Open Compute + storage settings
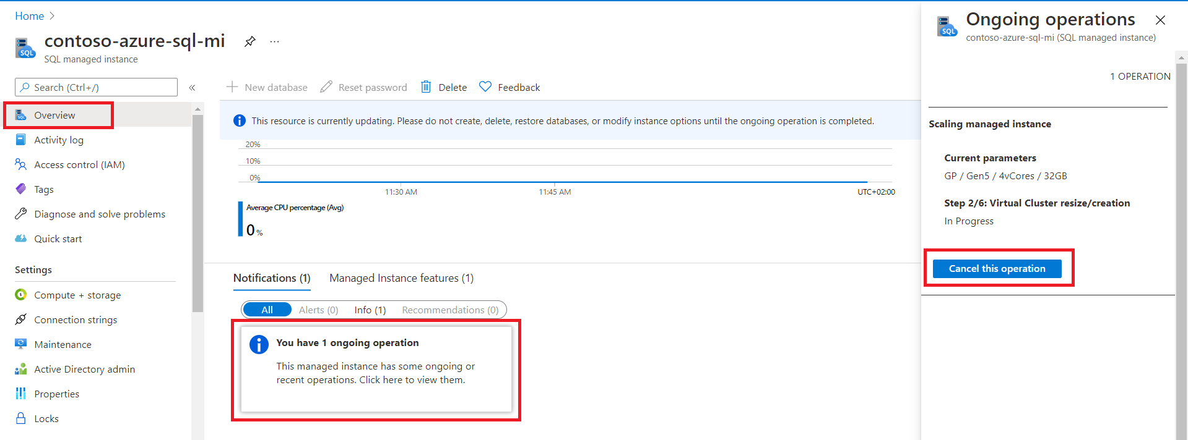This screenshot has width=1188, height=440. [x=77, y=295]
